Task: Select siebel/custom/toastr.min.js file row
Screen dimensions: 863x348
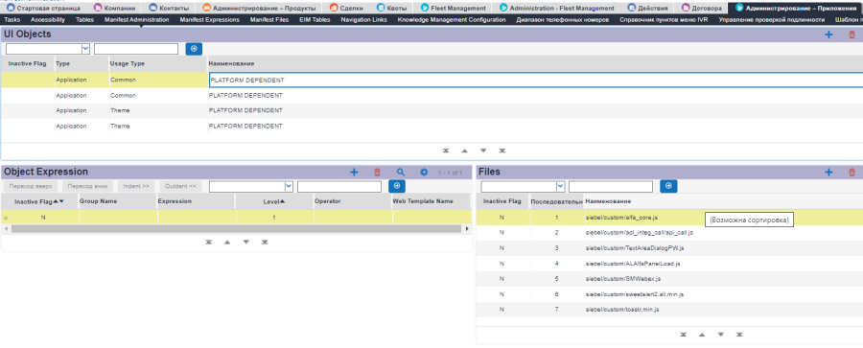Action: [x=668, y=310]
